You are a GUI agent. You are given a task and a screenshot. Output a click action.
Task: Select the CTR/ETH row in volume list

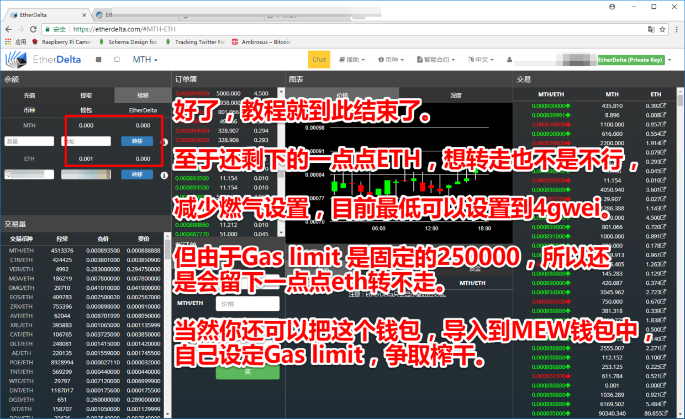[x=83, y=260]
